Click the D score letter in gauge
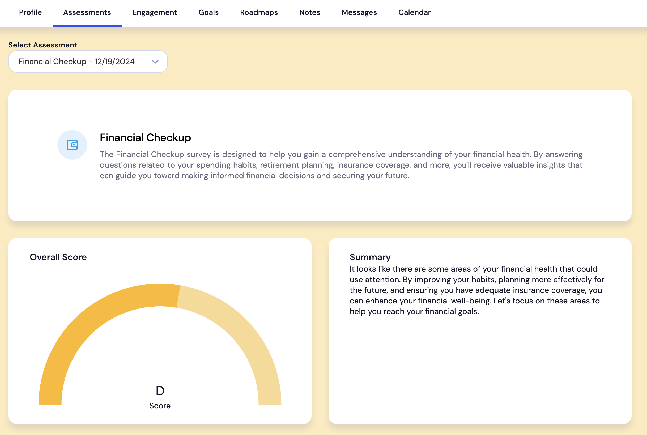Viewport: 647px width, 435px height. [x=160, y=391]
